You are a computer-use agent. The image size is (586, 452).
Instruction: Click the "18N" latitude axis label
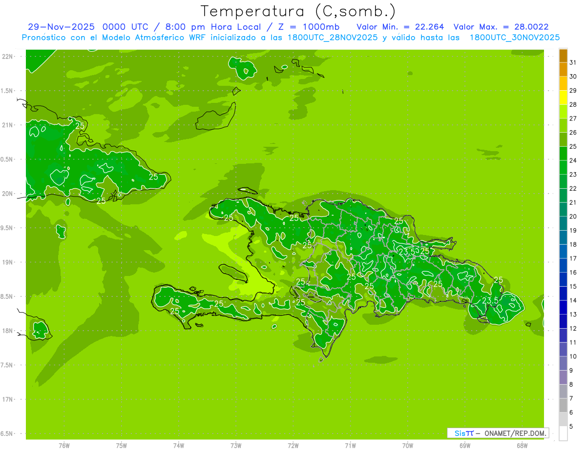pyautogui.click(x=8, y=331)
